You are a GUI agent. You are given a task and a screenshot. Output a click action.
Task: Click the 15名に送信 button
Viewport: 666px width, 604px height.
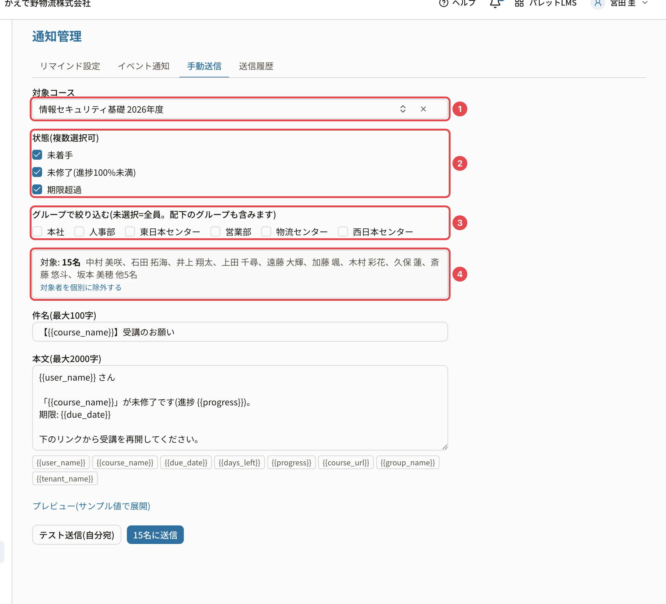(x=155, y=535)
